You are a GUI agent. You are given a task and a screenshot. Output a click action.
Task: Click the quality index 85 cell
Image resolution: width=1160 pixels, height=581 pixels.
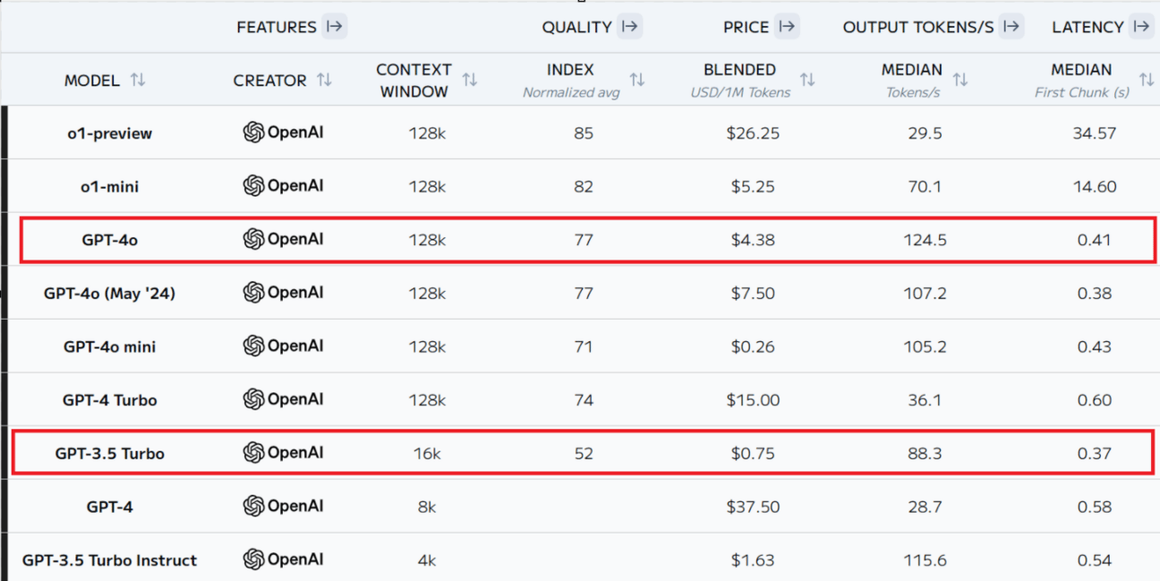(x=584, y=133)
